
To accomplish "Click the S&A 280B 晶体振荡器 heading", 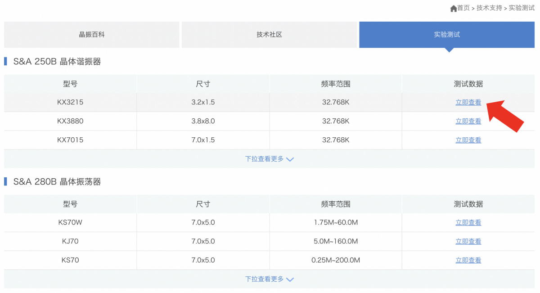I will [57, 182].
